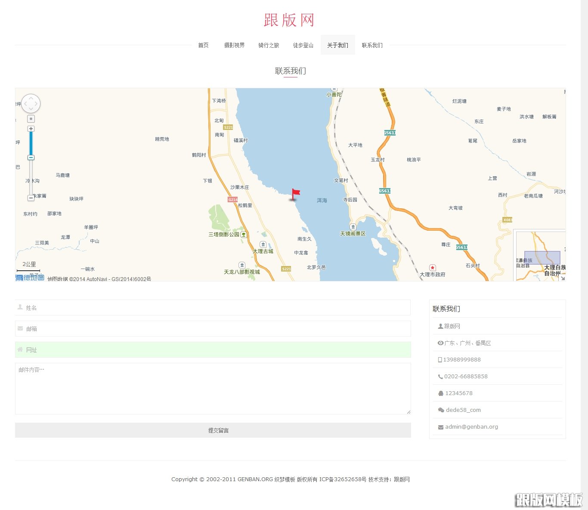588x510 pixels.
Task: Click the map locate button below pan control
Action: pos(31,119)
